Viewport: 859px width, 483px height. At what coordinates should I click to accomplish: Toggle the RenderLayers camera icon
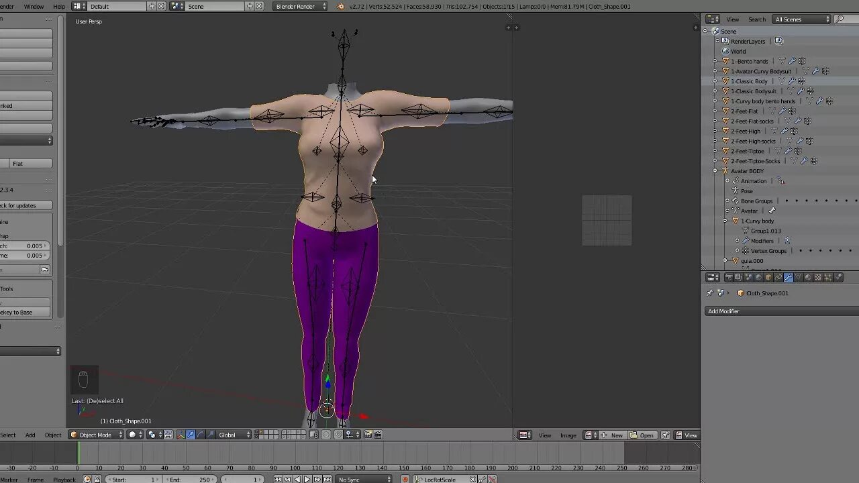[778, 41]
